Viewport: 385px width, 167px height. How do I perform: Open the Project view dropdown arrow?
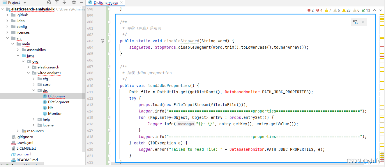[25, 3]
